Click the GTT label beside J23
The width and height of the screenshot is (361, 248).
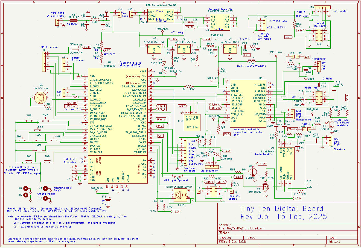pos(307,56)
